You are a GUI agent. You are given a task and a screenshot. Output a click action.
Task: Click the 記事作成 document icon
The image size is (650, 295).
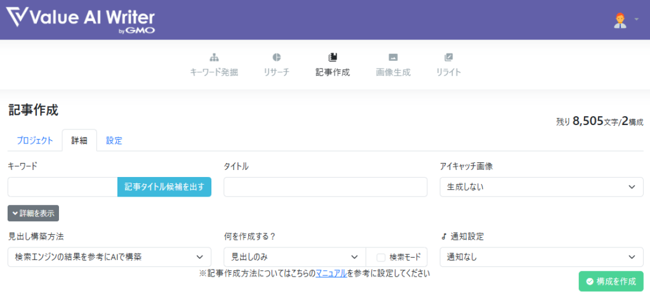(x=332, y=57)
